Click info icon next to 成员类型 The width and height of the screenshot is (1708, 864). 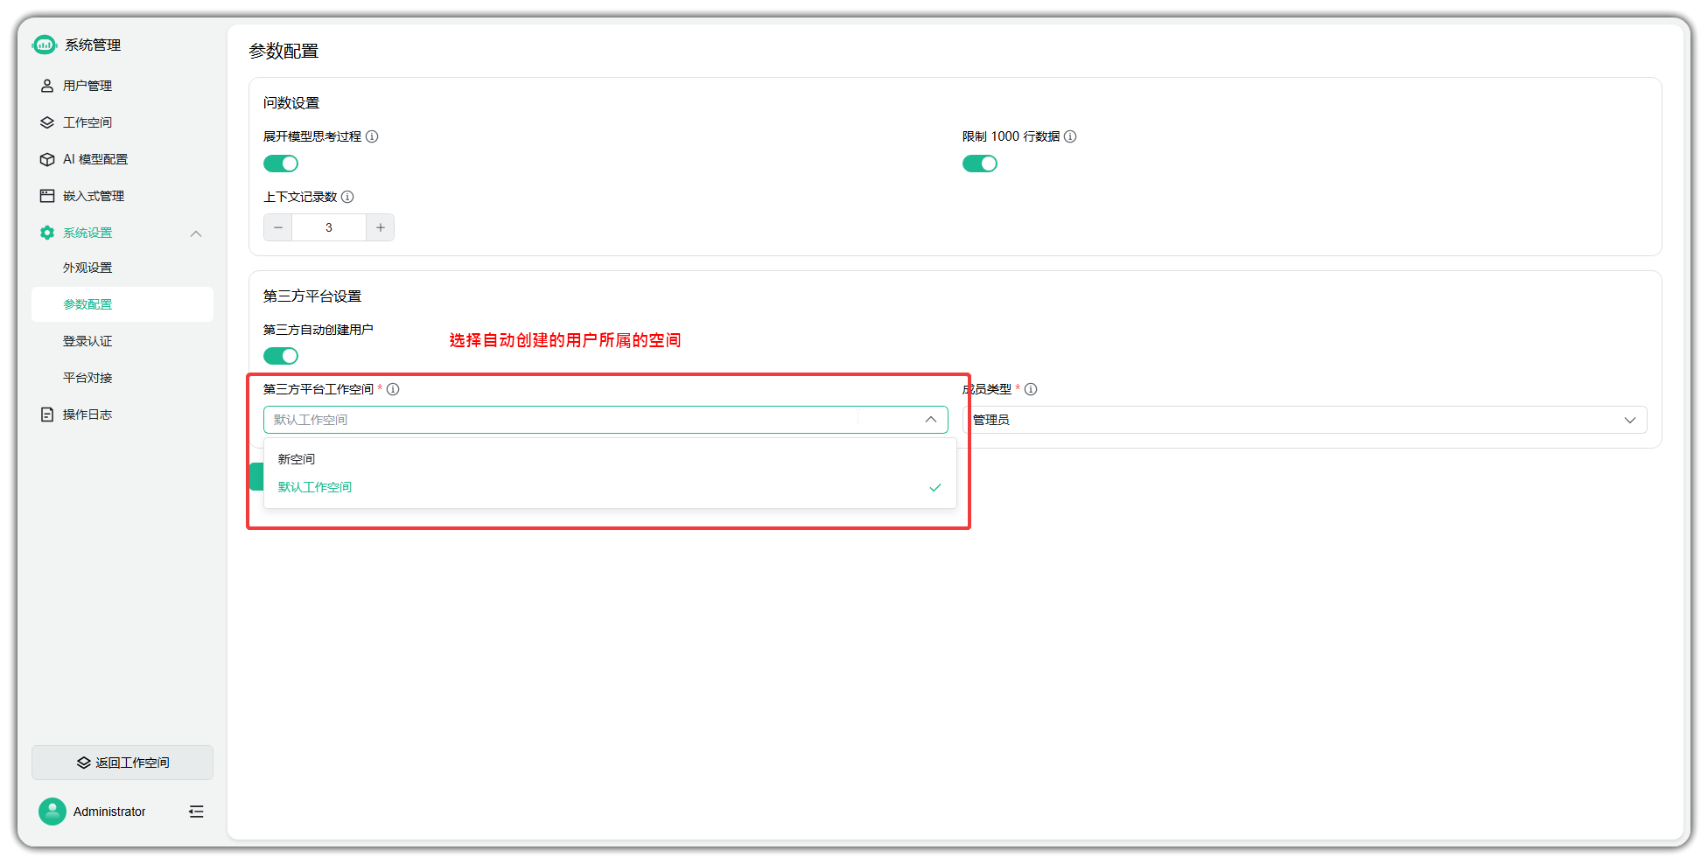click(1031, 389)
